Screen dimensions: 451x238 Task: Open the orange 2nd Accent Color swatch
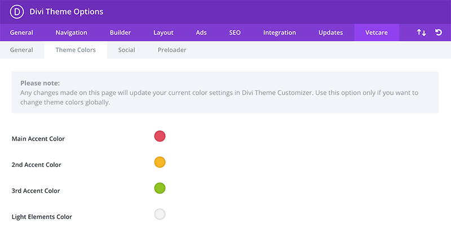[x=160, y=162]
